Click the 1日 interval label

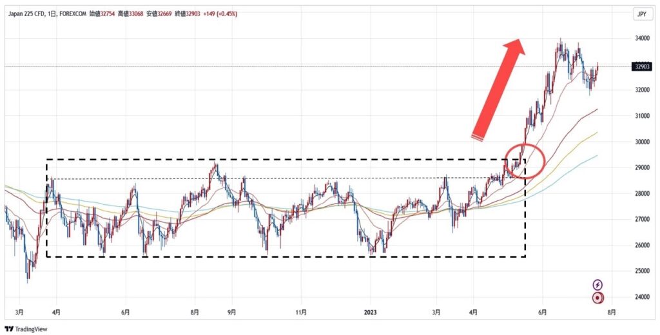(x=51, y=14)
